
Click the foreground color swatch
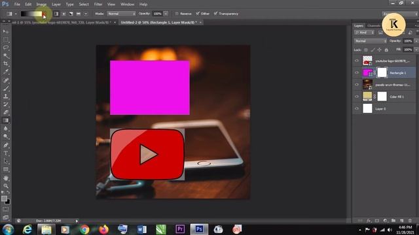pyautogui.click(x=4, y=198)
